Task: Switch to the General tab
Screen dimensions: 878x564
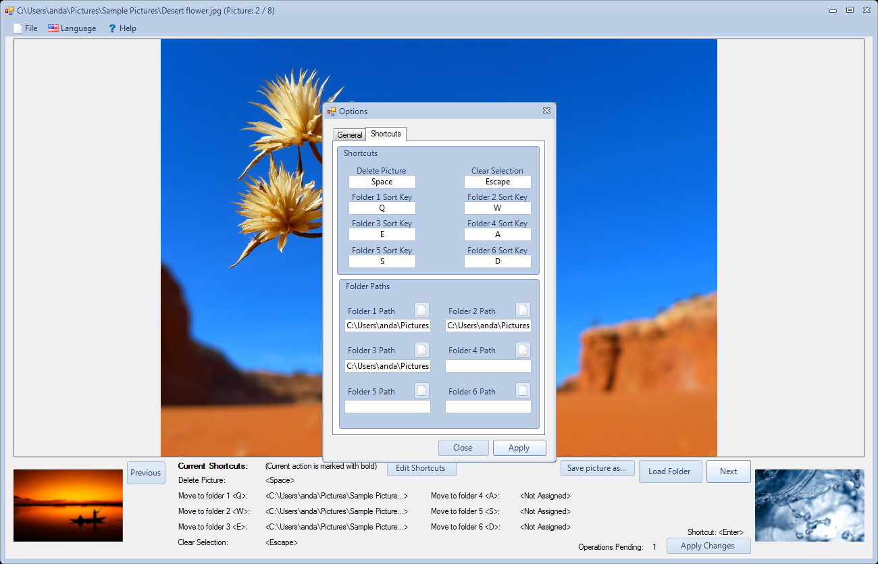Action: click(x=350, y=135)
